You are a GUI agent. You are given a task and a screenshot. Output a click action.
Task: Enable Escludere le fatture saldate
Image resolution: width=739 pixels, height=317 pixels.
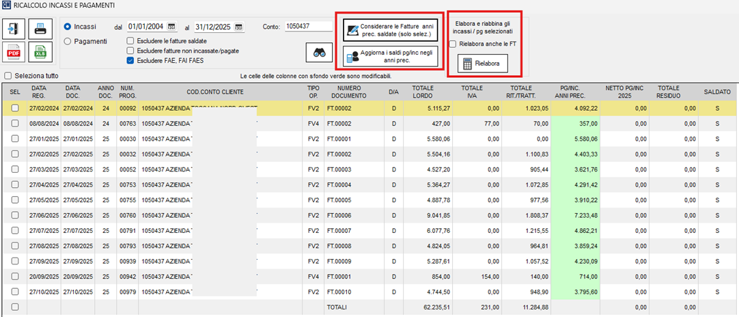pyautogui.click(x=131, y=42)
